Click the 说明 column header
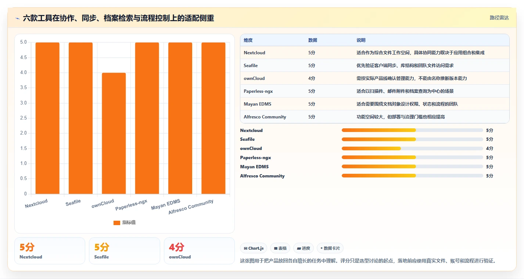This screenshot has width=524, height=279. tap(361, 40)
